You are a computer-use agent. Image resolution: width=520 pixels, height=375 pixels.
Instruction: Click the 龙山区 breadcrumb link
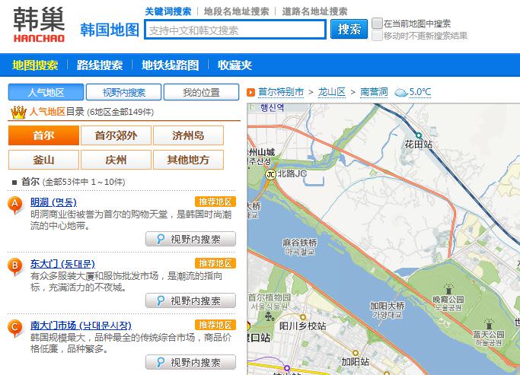332,92
